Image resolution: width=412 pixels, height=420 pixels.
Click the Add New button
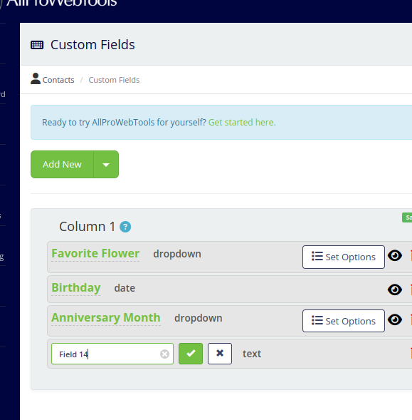click(x=62, y=165)
